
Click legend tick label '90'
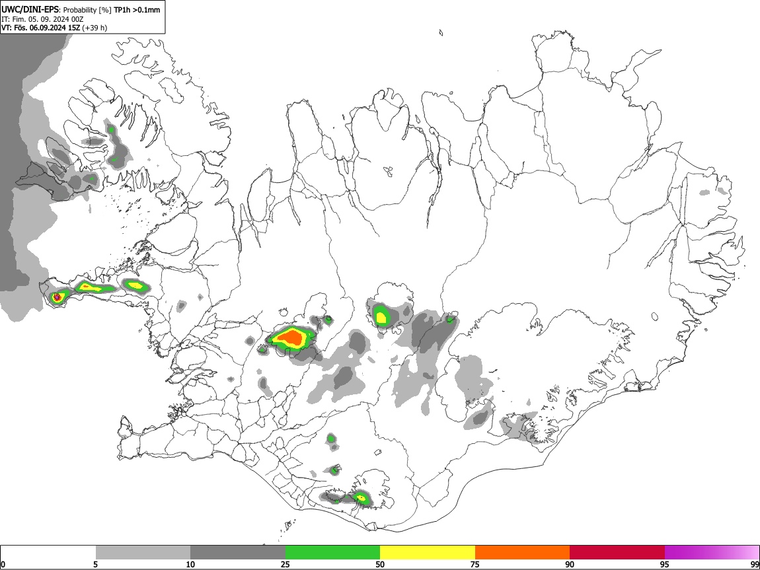[570, 564]
